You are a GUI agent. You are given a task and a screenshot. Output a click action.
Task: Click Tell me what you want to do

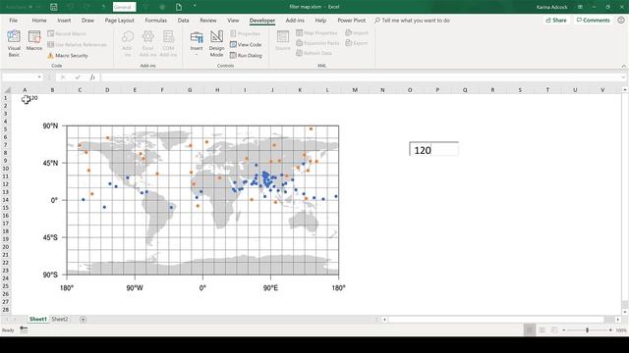click(412, 21)
